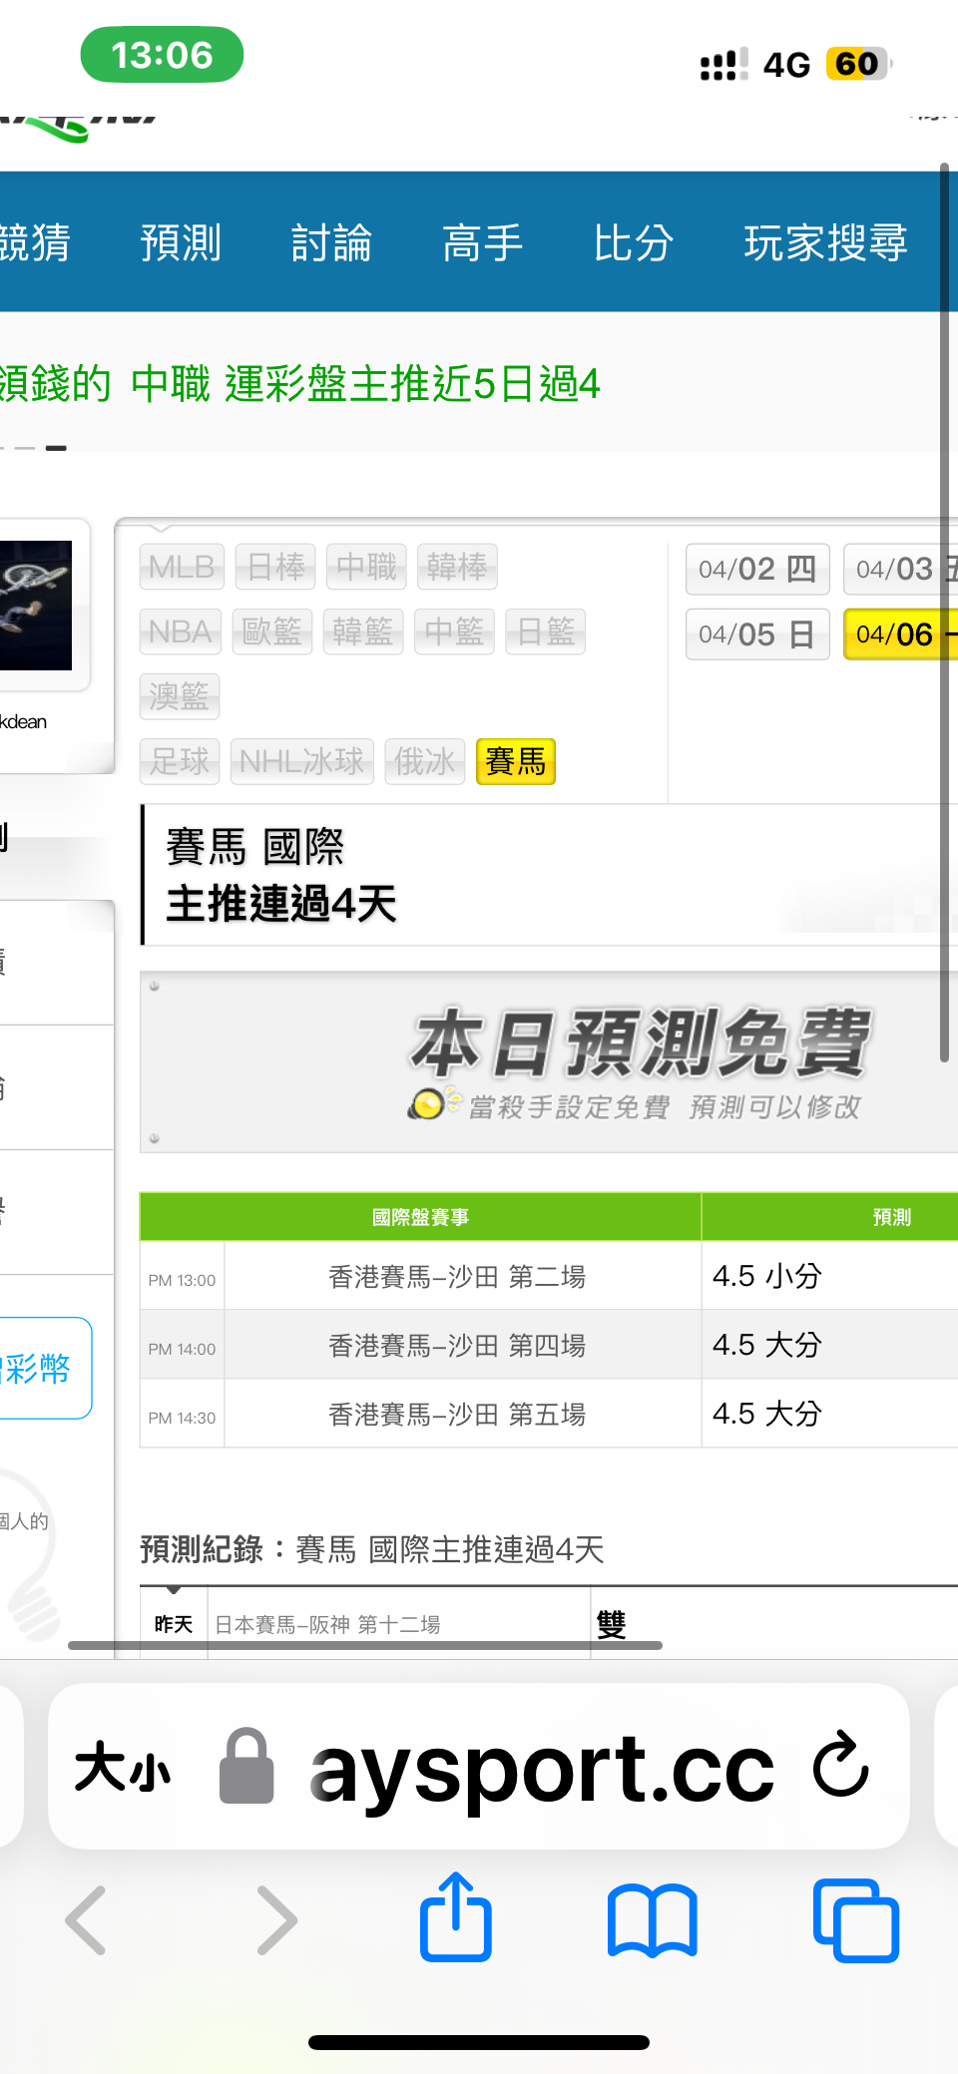Open the 香港賽馬–沙田 第二場 row
The image size is (958, 2074).
(457, 1277)
